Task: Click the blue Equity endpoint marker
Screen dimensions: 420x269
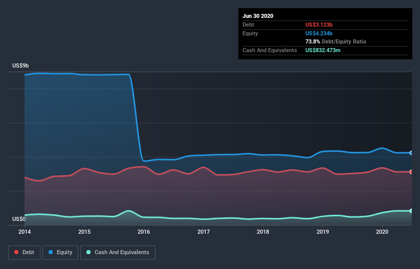Action: click(411, 153)
